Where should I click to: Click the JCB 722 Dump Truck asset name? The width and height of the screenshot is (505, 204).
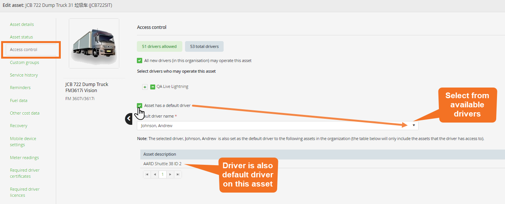(87, 87)
